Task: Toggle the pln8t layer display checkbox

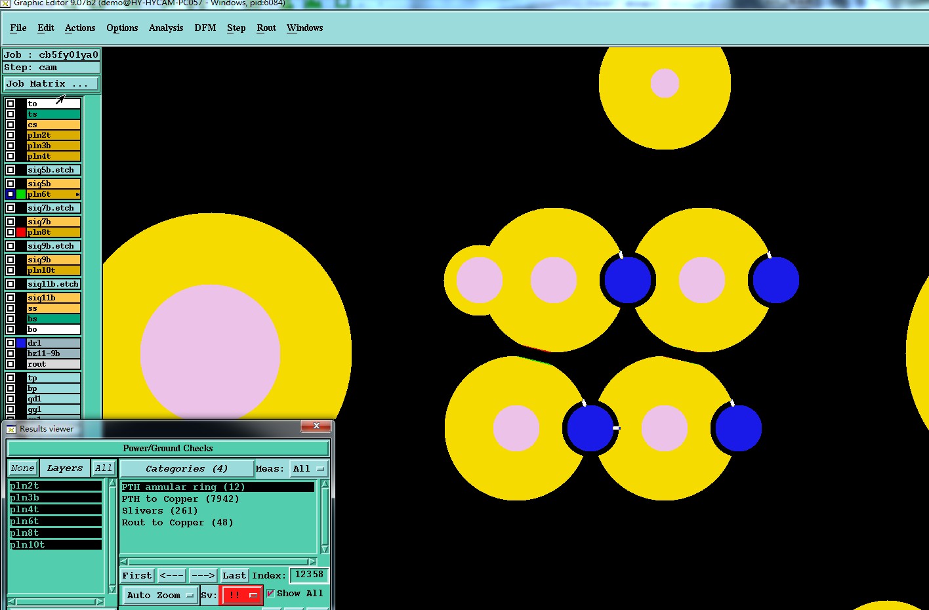Action: coord(10,232)
